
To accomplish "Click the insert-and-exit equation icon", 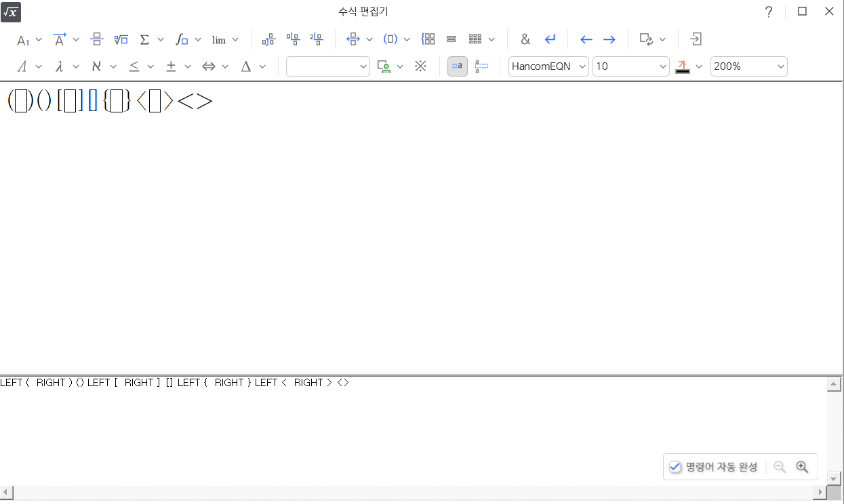I will [696, 39].
